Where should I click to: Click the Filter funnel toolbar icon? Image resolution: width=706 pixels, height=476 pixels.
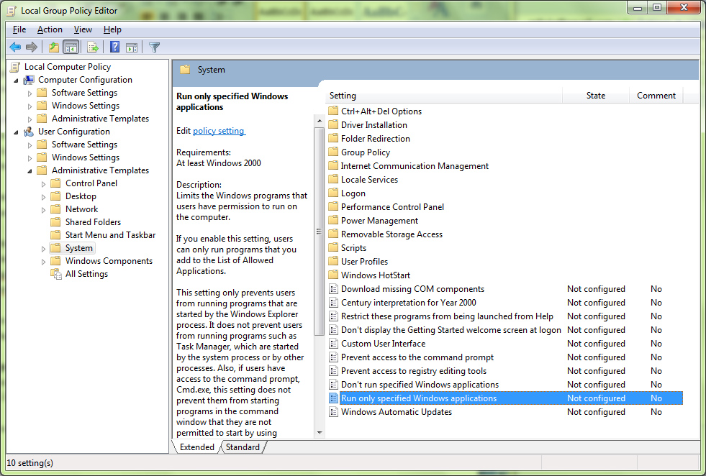click(x=155, y=47)
